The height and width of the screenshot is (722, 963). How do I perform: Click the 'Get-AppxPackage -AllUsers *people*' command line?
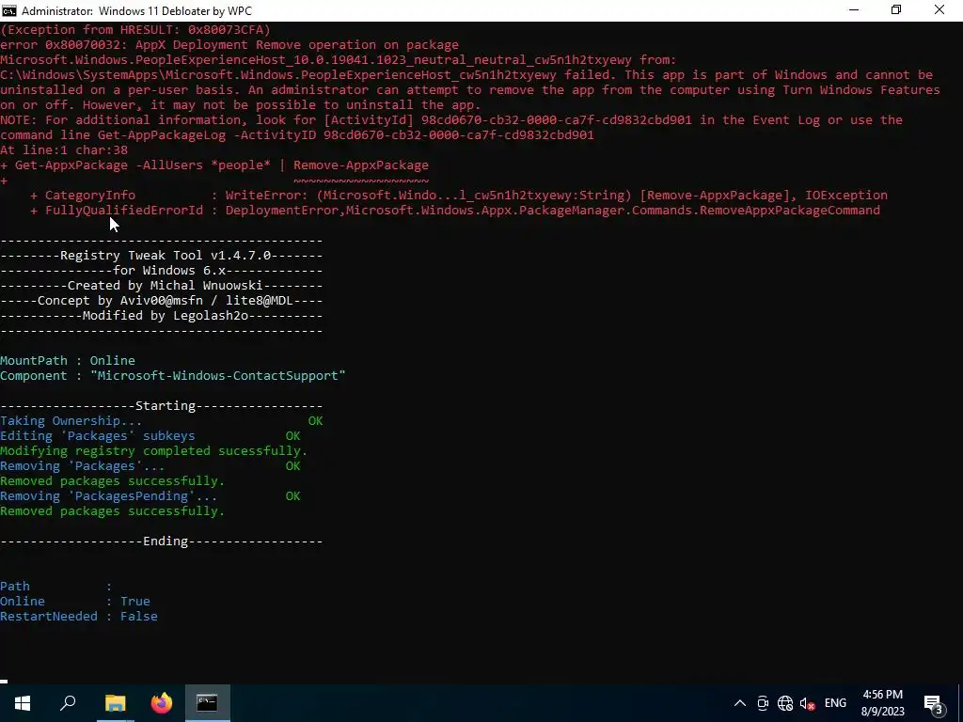tap(214, 165)
